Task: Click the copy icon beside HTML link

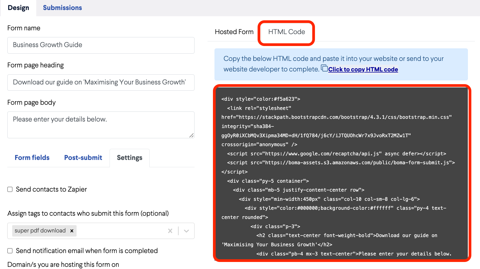Action: point(324,68)
